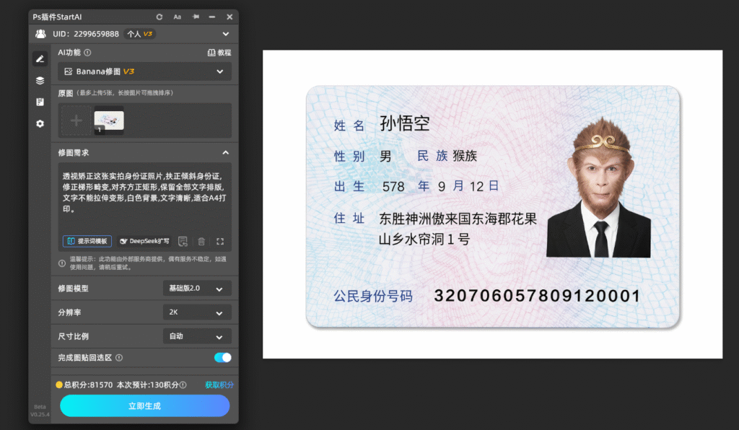Select the pencil edit sidebar icon

[x=40, y=59]
